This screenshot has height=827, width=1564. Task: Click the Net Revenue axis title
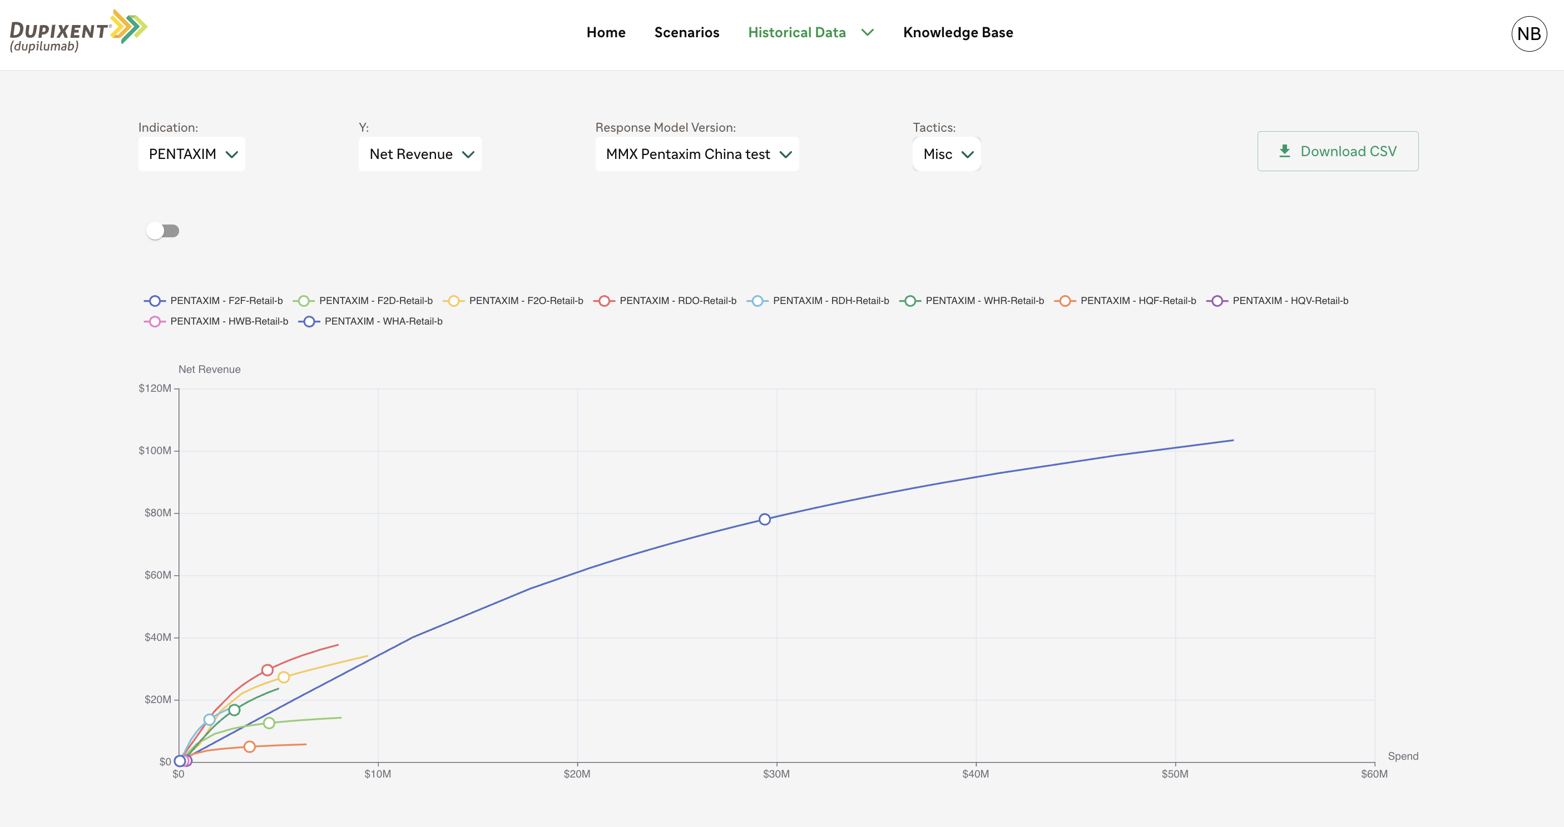tap(210, 370)
